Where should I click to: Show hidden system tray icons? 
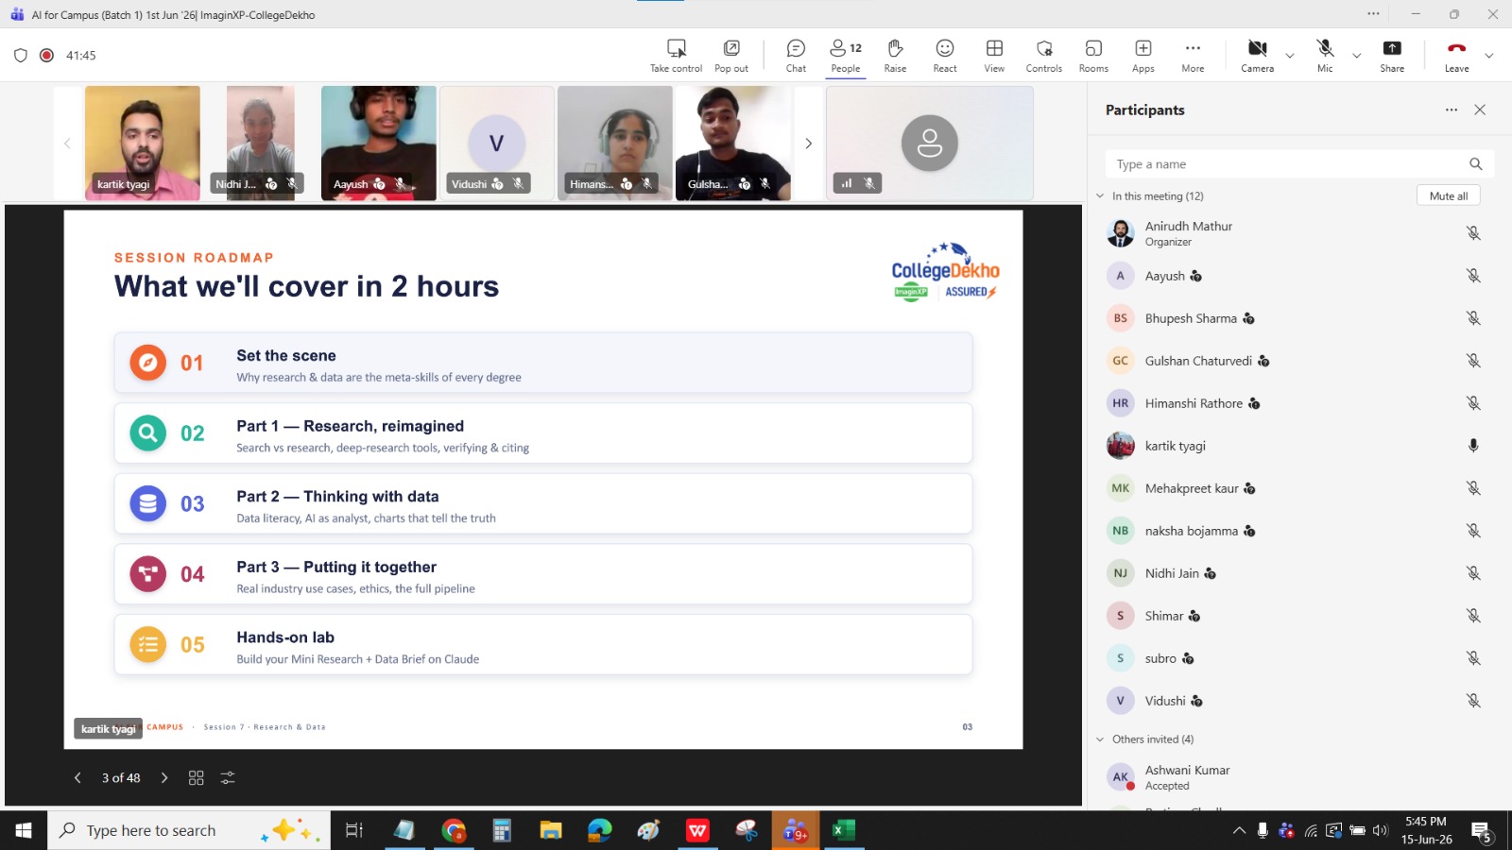coord(1239,830)
